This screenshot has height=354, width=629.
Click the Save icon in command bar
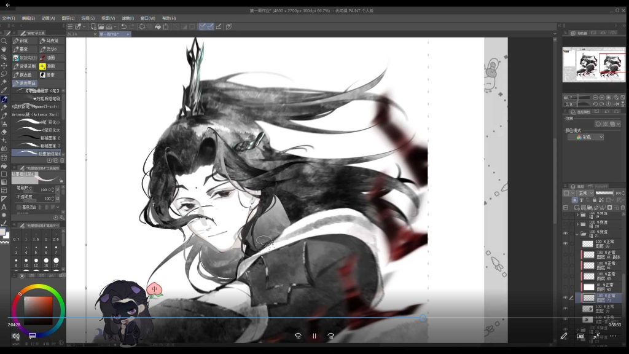pyautogui.click(x=109, y=26)
